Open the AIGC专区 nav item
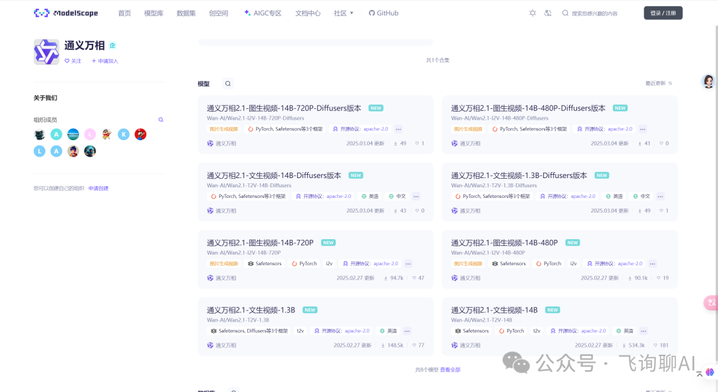Viewport: 718px width, 392px height. [x=263, y=13]
